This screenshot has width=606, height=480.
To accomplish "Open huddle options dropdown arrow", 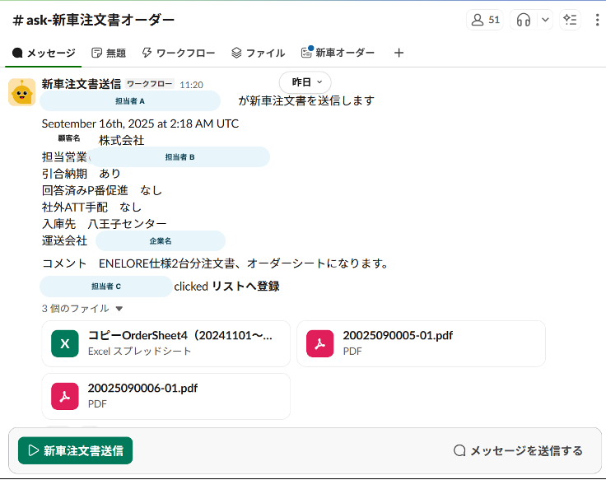I will [x=543, y=20].
